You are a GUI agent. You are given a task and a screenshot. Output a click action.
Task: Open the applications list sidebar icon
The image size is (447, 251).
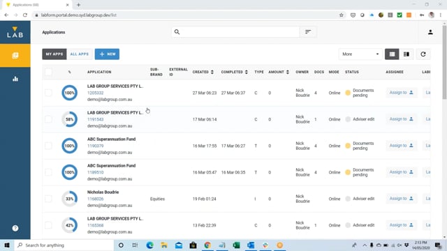pyautogui.click(x=15, y=56)
